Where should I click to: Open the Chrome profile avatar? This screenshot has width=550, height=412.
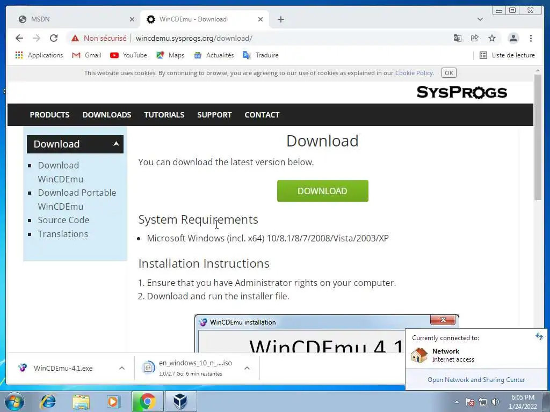tap(513, 38)
